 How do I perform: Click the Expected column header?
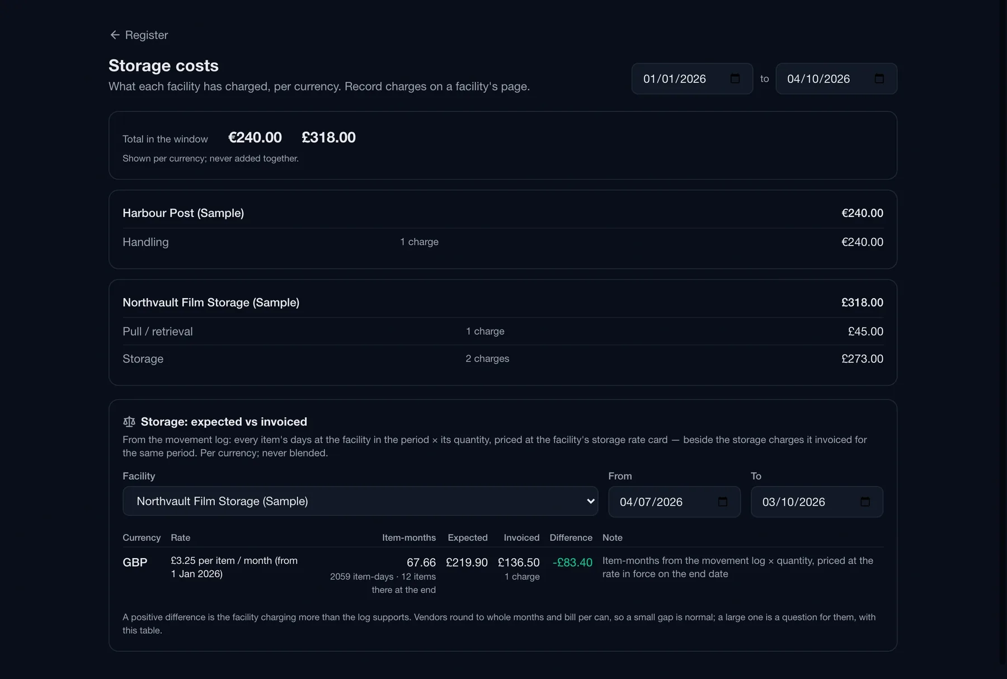coord(468,537)
